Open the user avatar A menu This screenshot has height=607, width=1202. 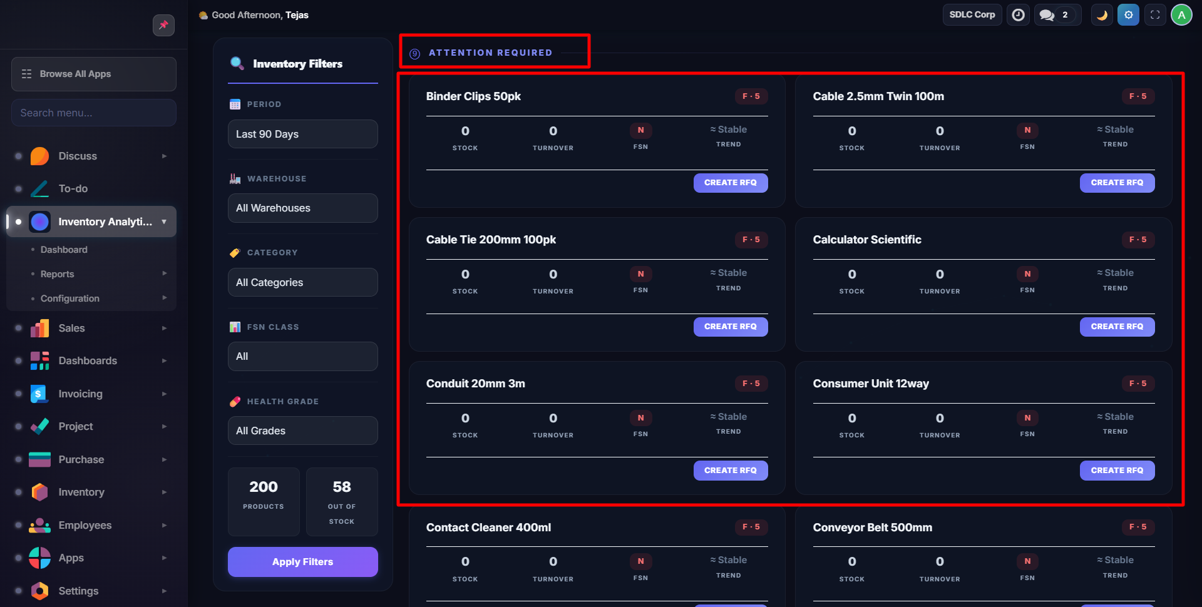[x=1181, y=15]
